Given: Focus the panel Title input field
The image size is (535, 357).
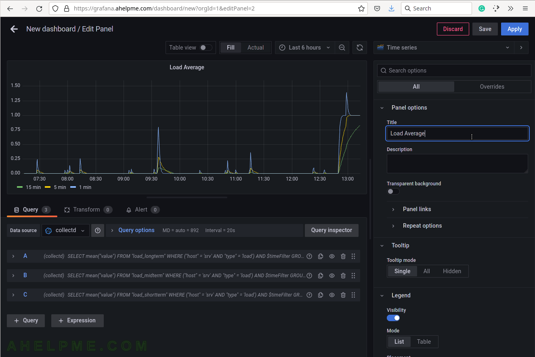Looking at the screenshot, I should click(457, 133).
